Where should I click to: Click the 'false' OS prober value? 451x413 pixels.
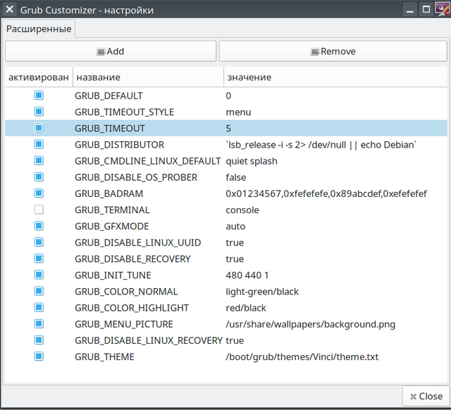pos(236,177)
